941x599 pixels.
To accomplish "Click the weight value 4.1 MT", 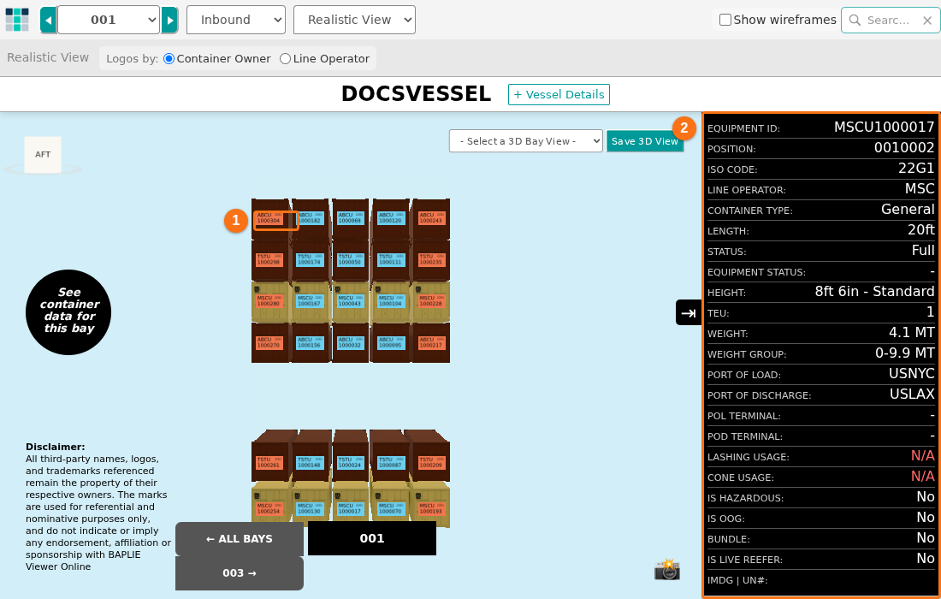I will pos(912,332).
